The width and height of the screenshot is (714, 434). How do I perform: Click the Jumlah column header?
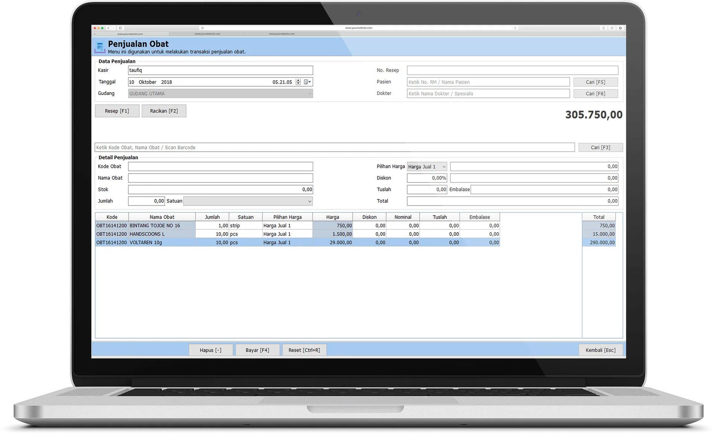[212, 217]
